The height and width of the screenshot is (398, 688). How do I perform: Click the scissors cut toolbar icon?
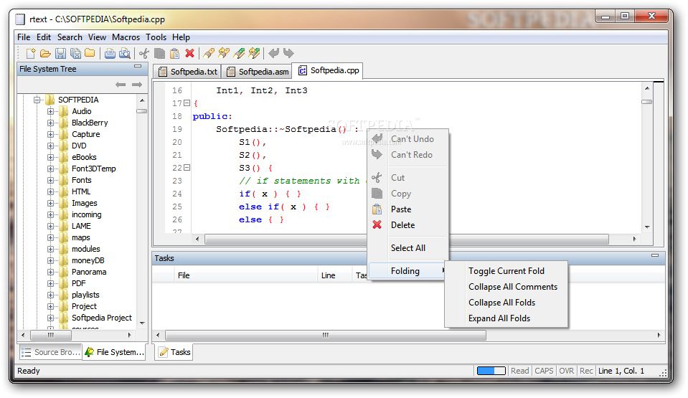pos(144,54)
